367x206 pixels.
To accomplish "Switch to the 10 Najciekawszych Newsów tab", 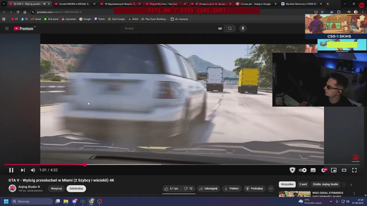I will click(120, 4).
